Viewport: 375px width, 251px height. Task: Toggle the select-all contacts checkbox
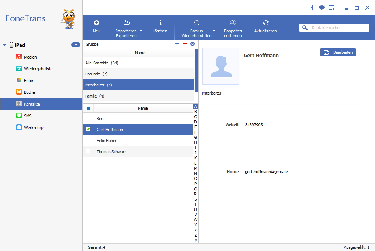pos(88,108)
